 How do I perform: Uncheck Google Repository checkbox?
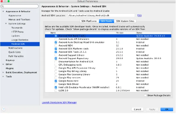[x=56, y=81]
